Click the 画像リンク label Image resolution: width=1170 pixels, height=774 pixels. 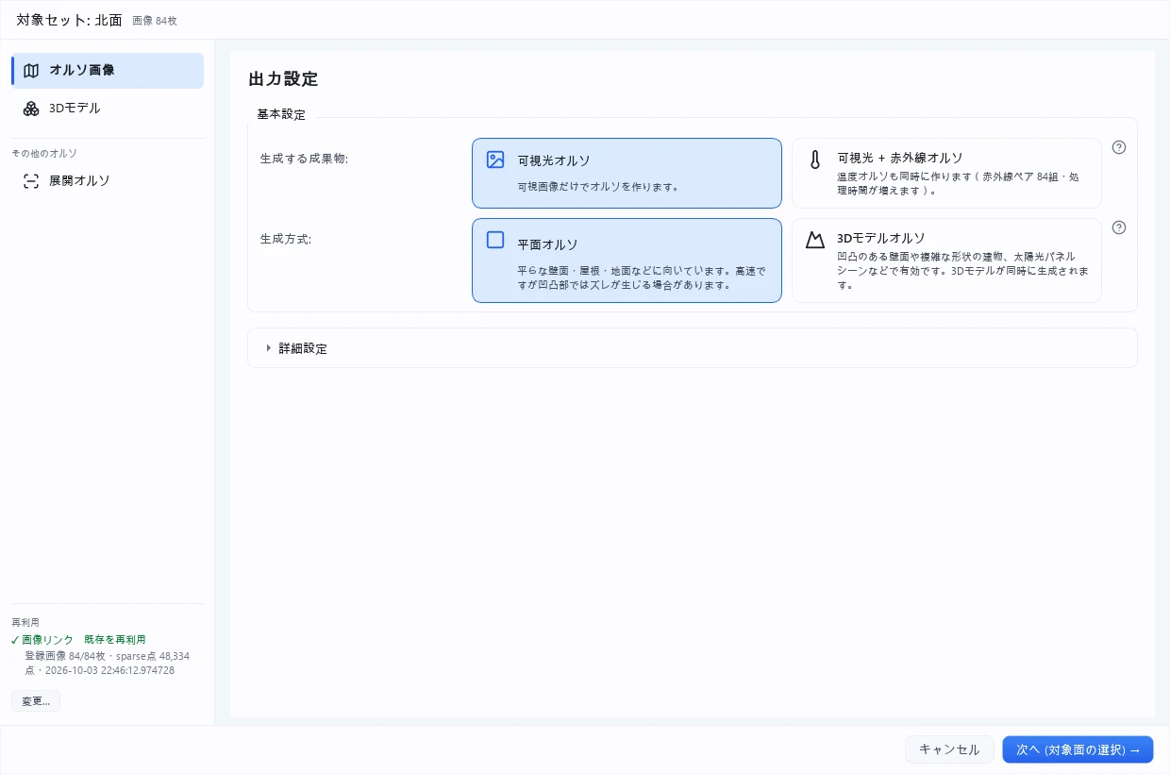[47, 640]
